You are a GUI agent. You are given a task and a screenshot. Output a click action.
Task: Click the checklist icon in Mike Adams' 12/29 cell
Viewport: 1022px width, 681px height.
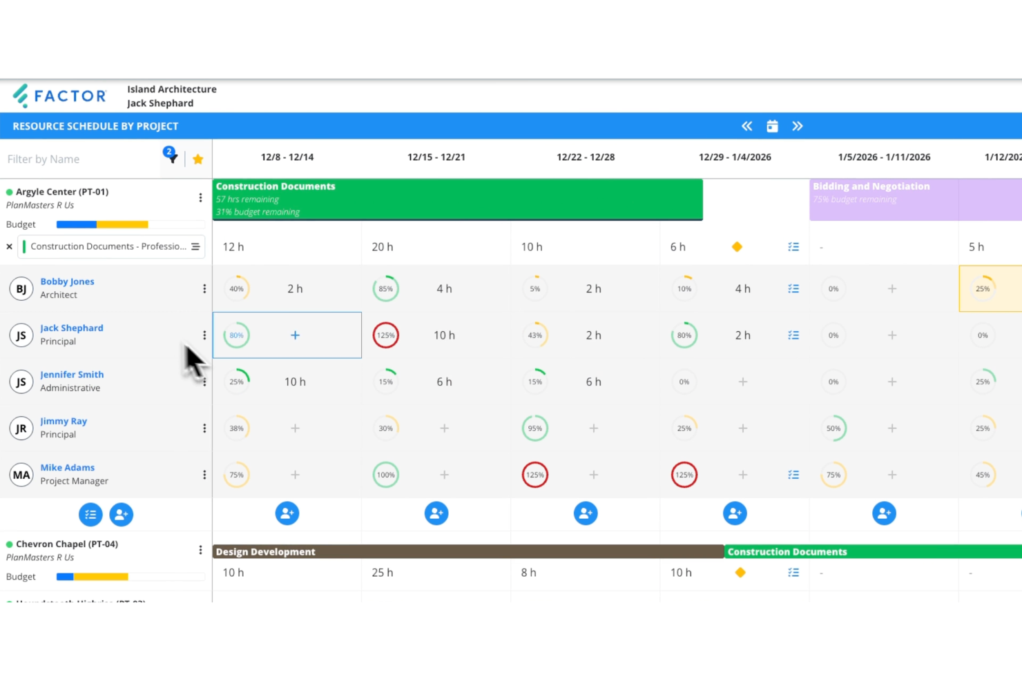[x=793, y=475]
